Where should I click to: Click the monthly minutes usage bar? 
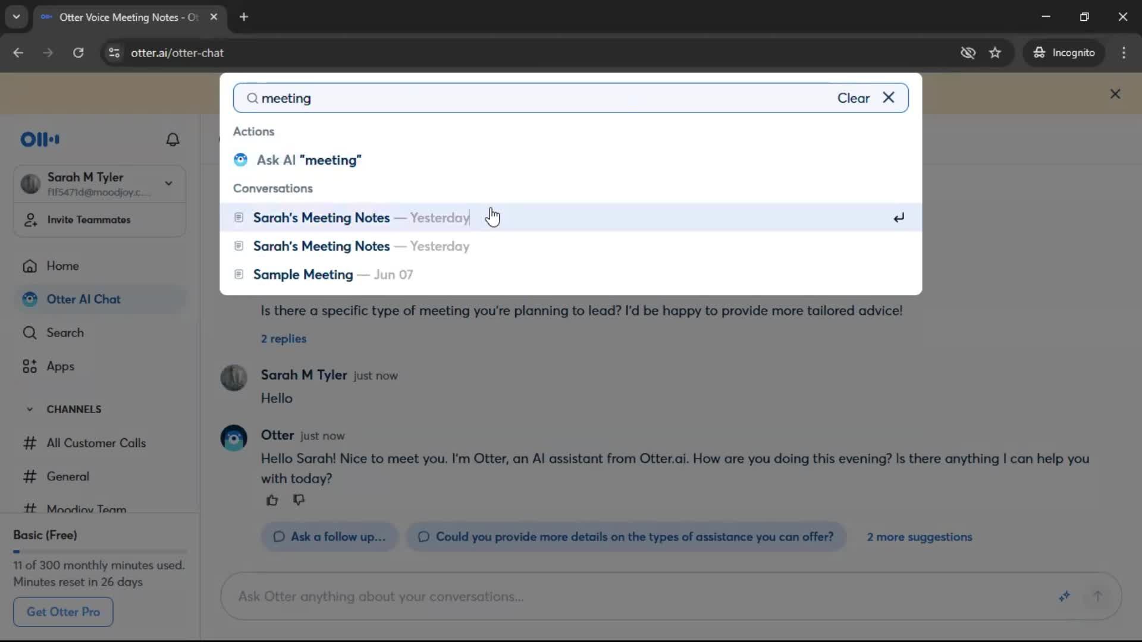pyautogui.click(x=100, y=552)
